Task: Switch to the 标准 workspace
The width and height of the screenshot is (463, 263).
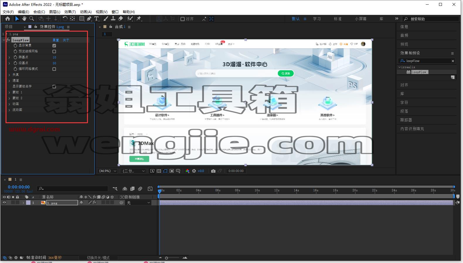Action: pos(338,19)
